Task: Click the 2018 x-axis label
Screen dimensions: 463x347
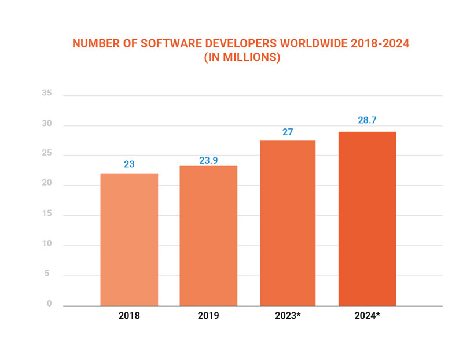Action: 129,316
